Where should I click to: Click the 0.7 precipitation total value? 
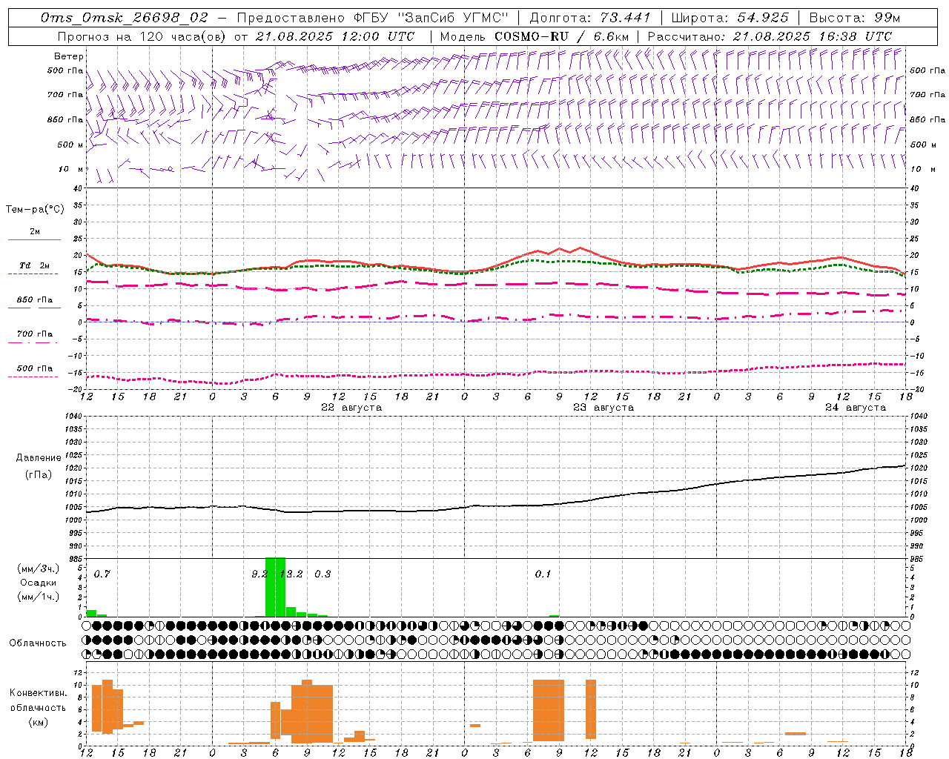102,574
